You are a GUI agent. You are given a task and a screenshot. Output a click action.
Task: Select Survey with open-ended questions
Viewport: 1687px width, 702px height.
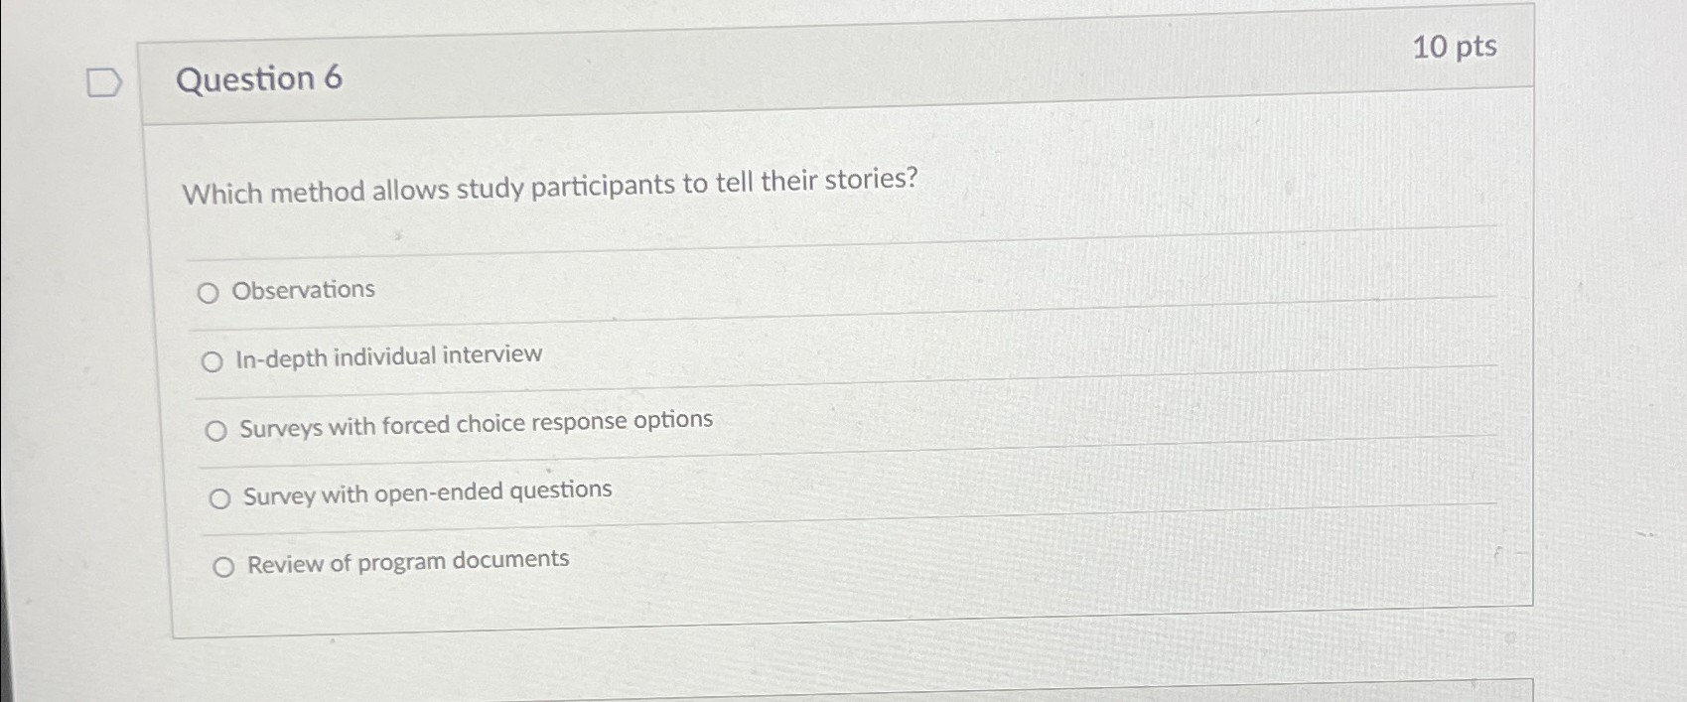[x=219, y=497]
